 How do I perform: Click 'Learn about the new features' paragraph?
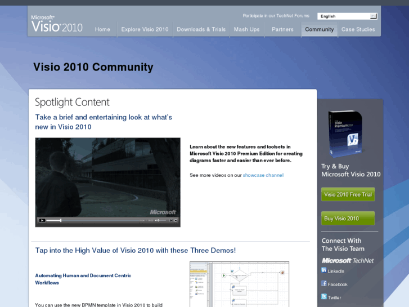point(246,154)
